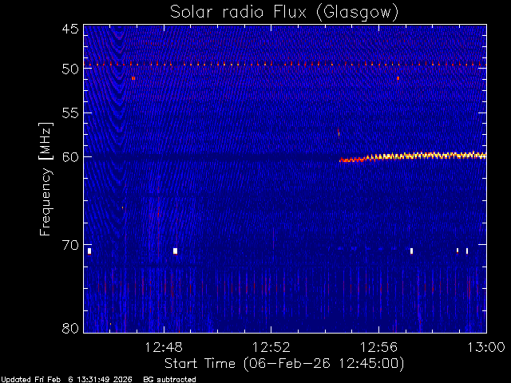Click the bright yellow emission band near 60 MHz
This screenshot has height=383, width=511.
point(413,156)
